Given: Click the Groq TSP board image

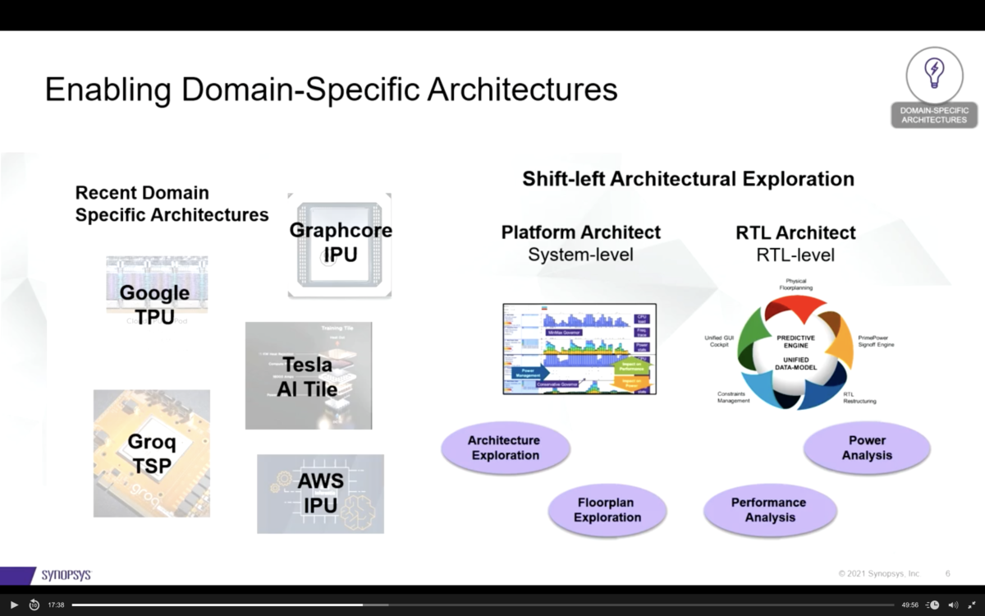Looking at the screenshot, I should [x=151, y=453].
